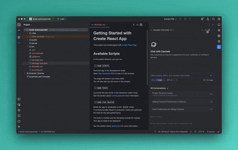Click the Run button in the top toolbar

[x=181, y=19]
